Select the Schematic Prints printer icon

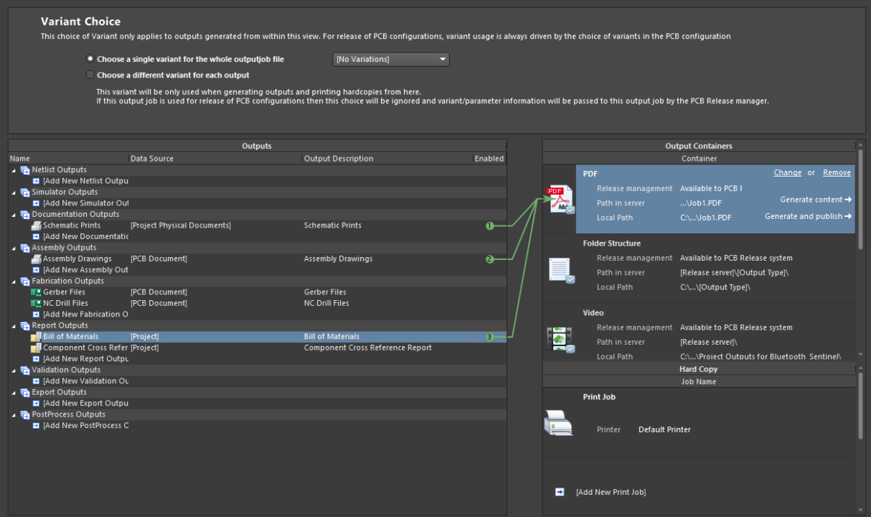[36, 225]
